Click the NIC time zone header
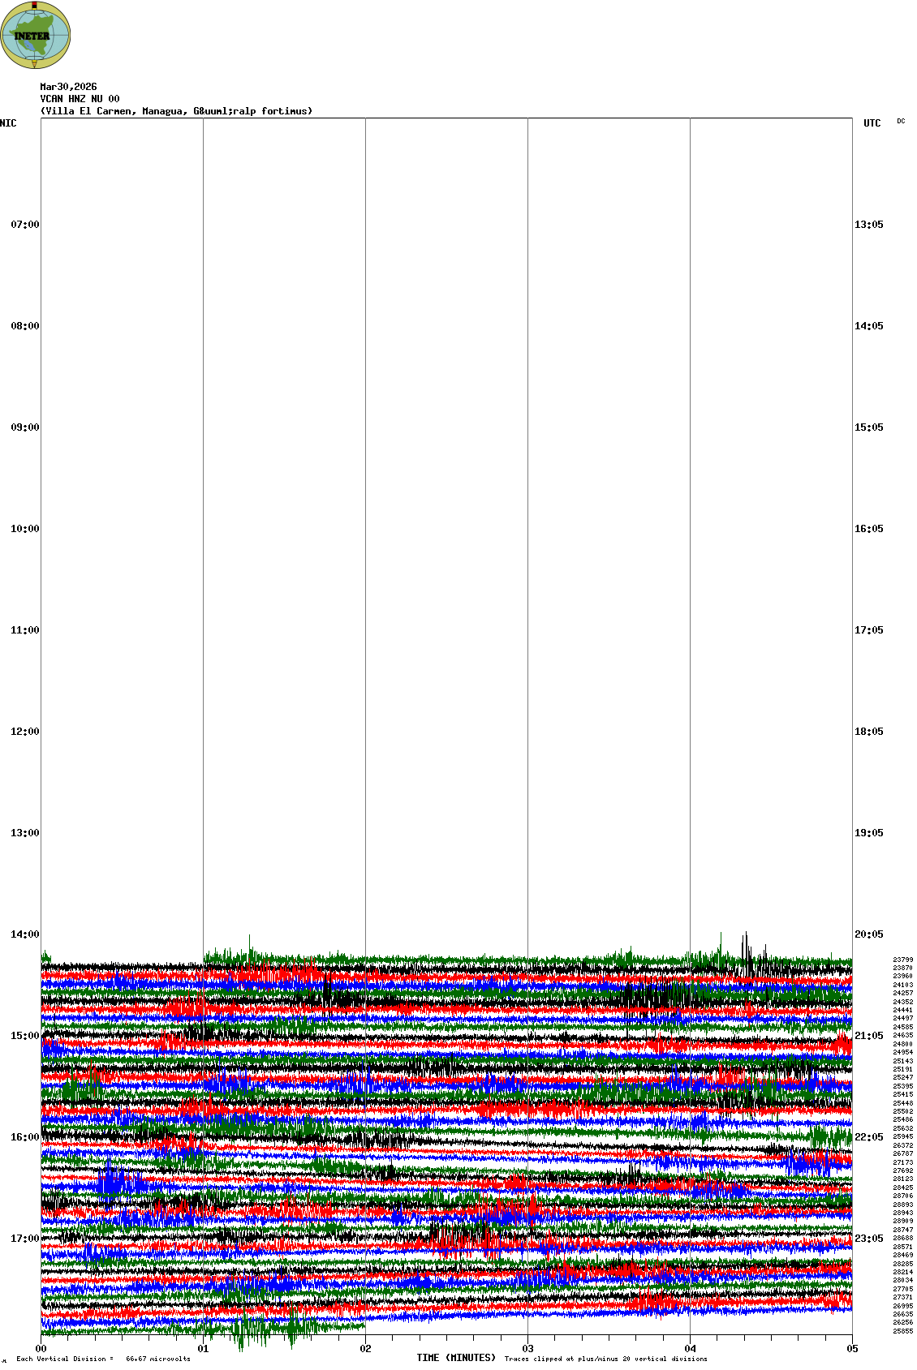The width and height of the screenshot is (917, 1370). tap(8, 123)
